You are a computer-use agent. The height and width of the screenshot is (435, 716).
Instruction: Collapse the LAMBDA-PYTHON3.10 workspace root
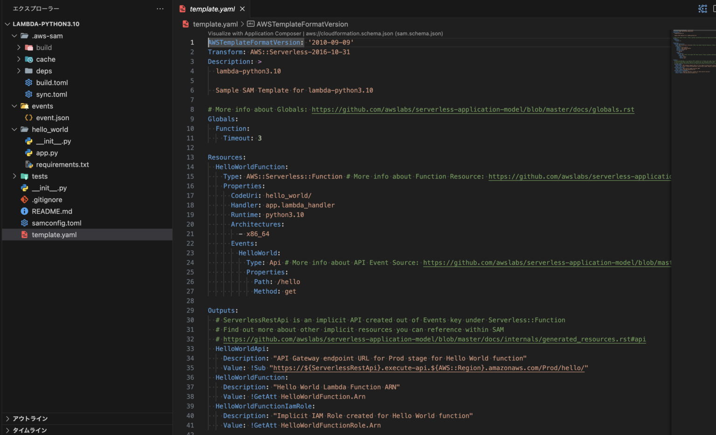click(x=7, y=24)
